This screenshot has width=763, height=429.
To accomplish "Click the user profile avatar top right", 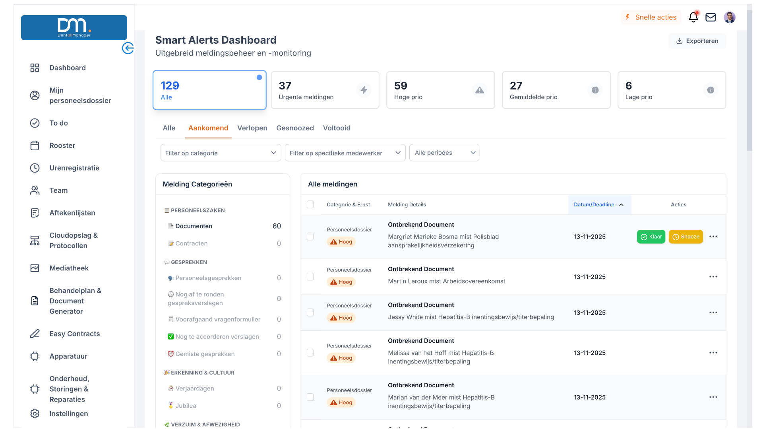I will click(730, 17).
